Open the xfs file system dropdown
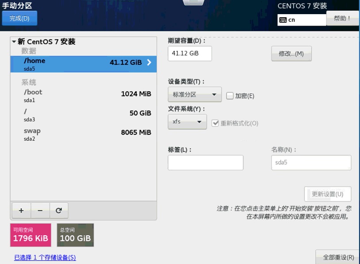The height and width of the screenshot is (264, 360). click(187, 122)
